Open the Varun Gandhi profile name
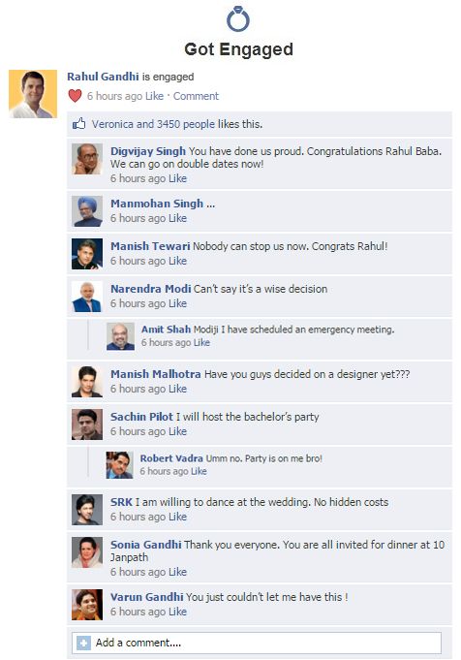Image resolution: width=461 pixels, height=660 pixels. point(147,597)
